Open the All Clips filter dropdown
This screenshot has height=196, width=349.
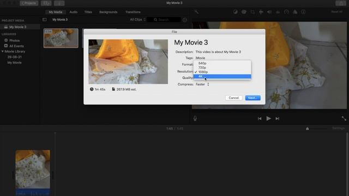click(x=138, y=20)
